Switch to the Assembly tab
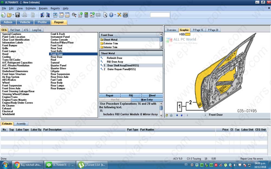The height and width of the screenshot is (169, 271). [21, 124]
